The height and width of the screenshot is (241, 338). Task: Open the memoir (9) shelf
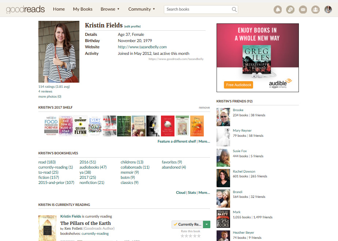point(130,173)
